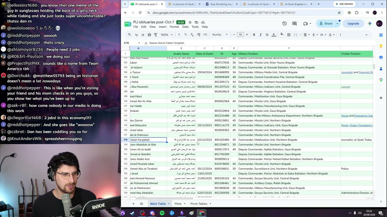The height and width of the screenshot is (217, 387).
Task: Open the Nurse link in row 113
Action: (345, 116)
